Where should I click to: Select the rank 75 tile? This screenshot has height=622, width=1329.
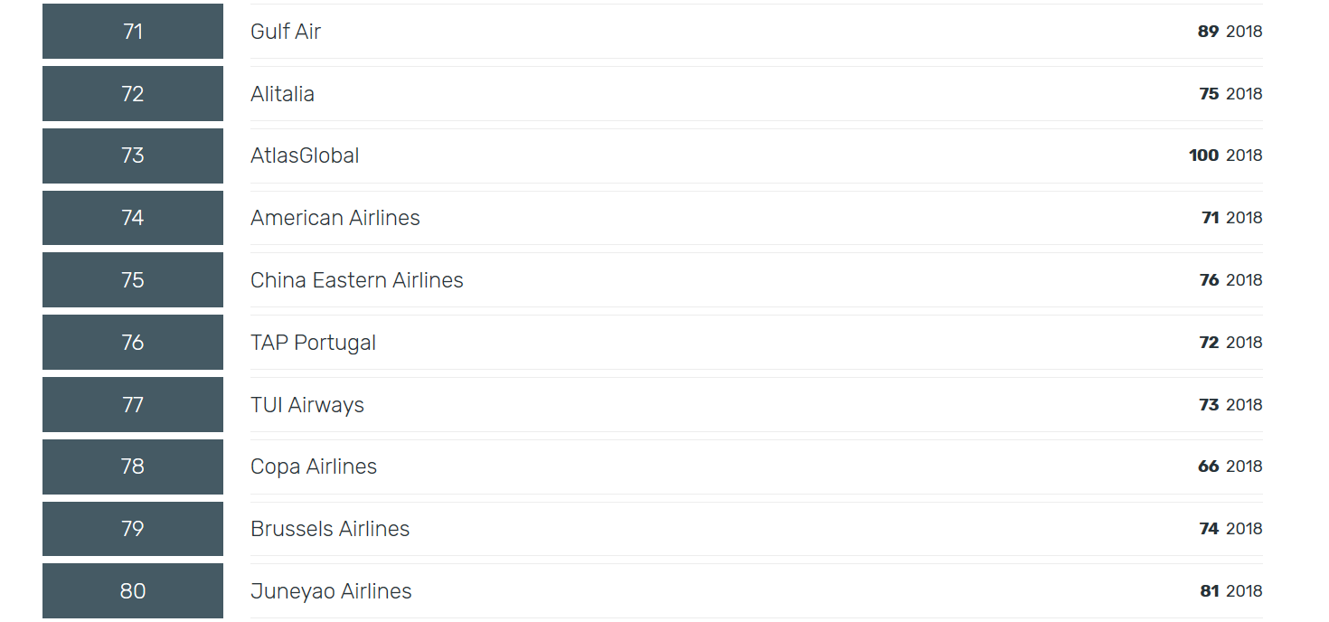pos(133,280)
